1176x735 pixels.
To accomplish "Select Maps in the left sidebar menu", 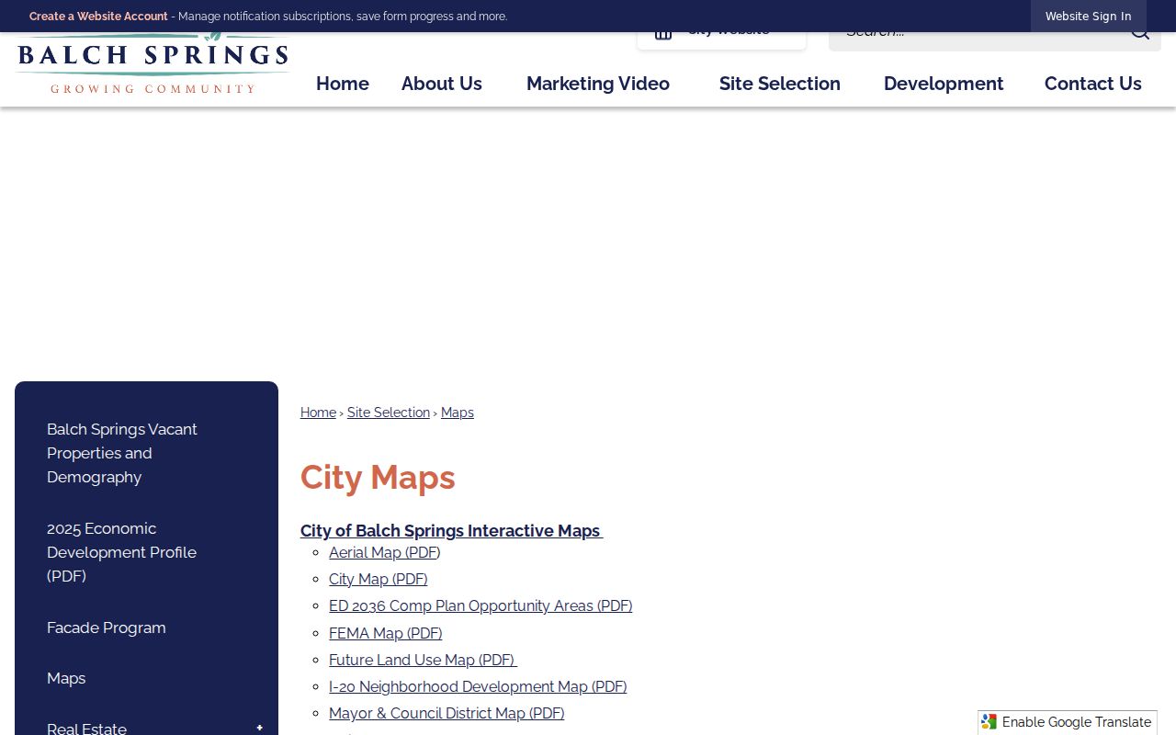I will pos(66,678).
